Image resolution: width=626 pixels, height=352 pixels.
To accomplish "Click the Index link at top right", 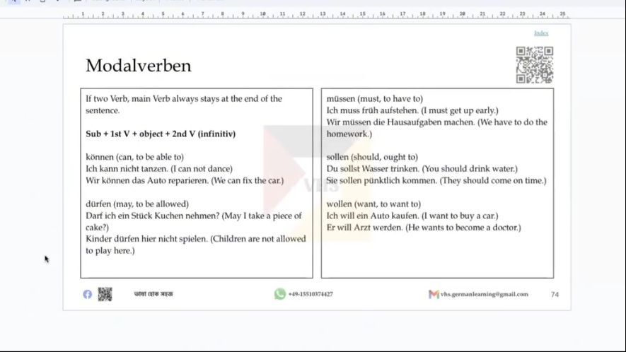I will pos(540,33).
